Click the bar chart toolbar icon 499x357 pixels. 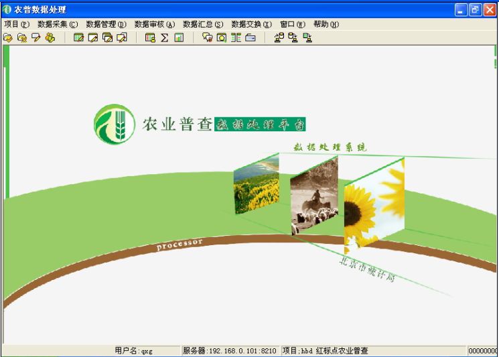pyautogui.click(x=179, y=38)
